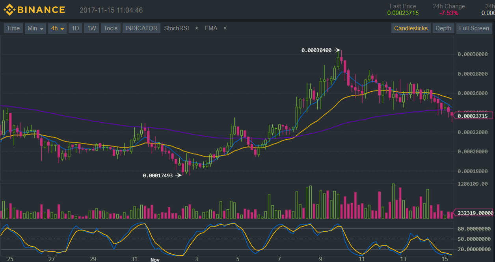This screenshot has height=262, width=495.
Task: Open the INDICATOR menu
Action: [x=141, y=28]
